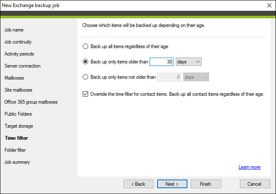The image size is (276, 194).
Task: Switch to the Mailboxes step
Action: 14,78
